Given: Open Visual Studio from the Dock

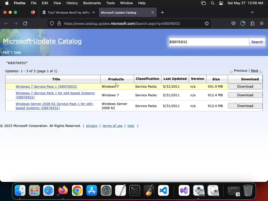Looking at the screenshot, I should (x=184, y=190).
